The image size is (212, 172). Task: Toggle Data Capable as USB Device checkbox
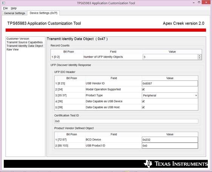click(x=143, y=101)
